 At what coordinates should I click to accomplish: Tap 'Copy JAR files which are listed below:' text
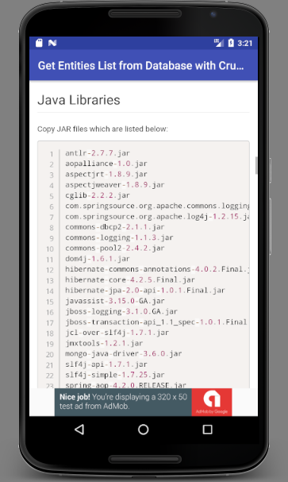click(x=102, y=129)
